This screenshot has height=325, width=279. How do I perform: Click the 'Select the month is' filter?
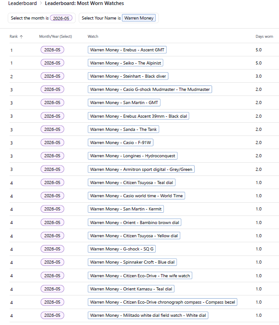(41, 18)
